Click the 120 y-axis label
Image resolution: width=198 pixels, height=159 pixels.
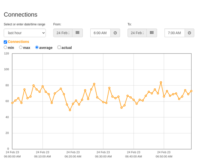tap(6, 54)
